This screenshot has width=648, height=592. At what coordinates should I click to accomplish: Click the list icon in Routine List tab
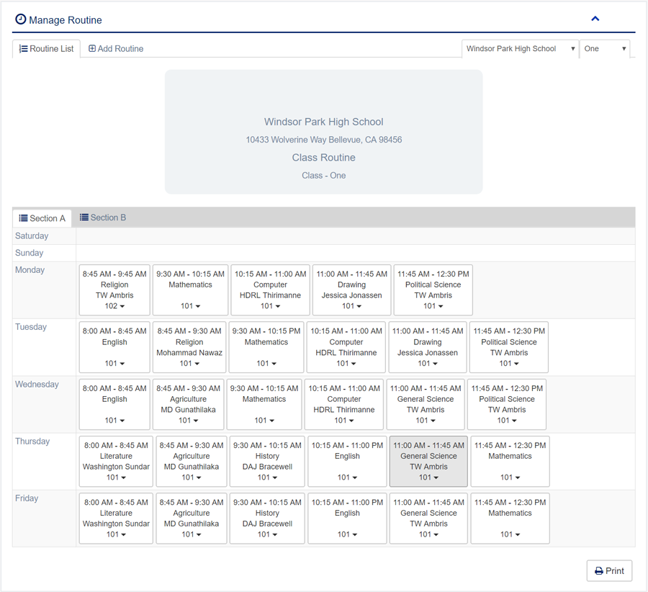[x=24, y=49]
